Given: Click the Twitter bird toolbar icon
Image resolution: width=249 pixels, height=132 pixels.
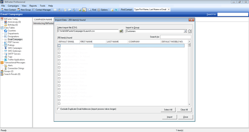Looking at the screenshot, I should click(116, 10).
